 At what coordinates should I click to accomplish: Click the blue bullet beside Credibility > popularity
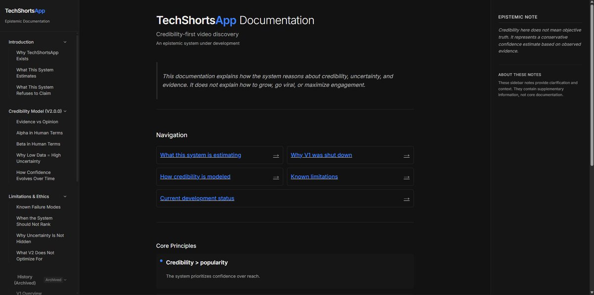161,260
